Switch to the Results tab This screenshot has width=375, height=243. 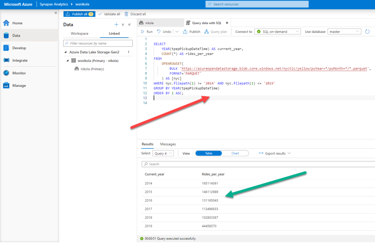(147, 144)
